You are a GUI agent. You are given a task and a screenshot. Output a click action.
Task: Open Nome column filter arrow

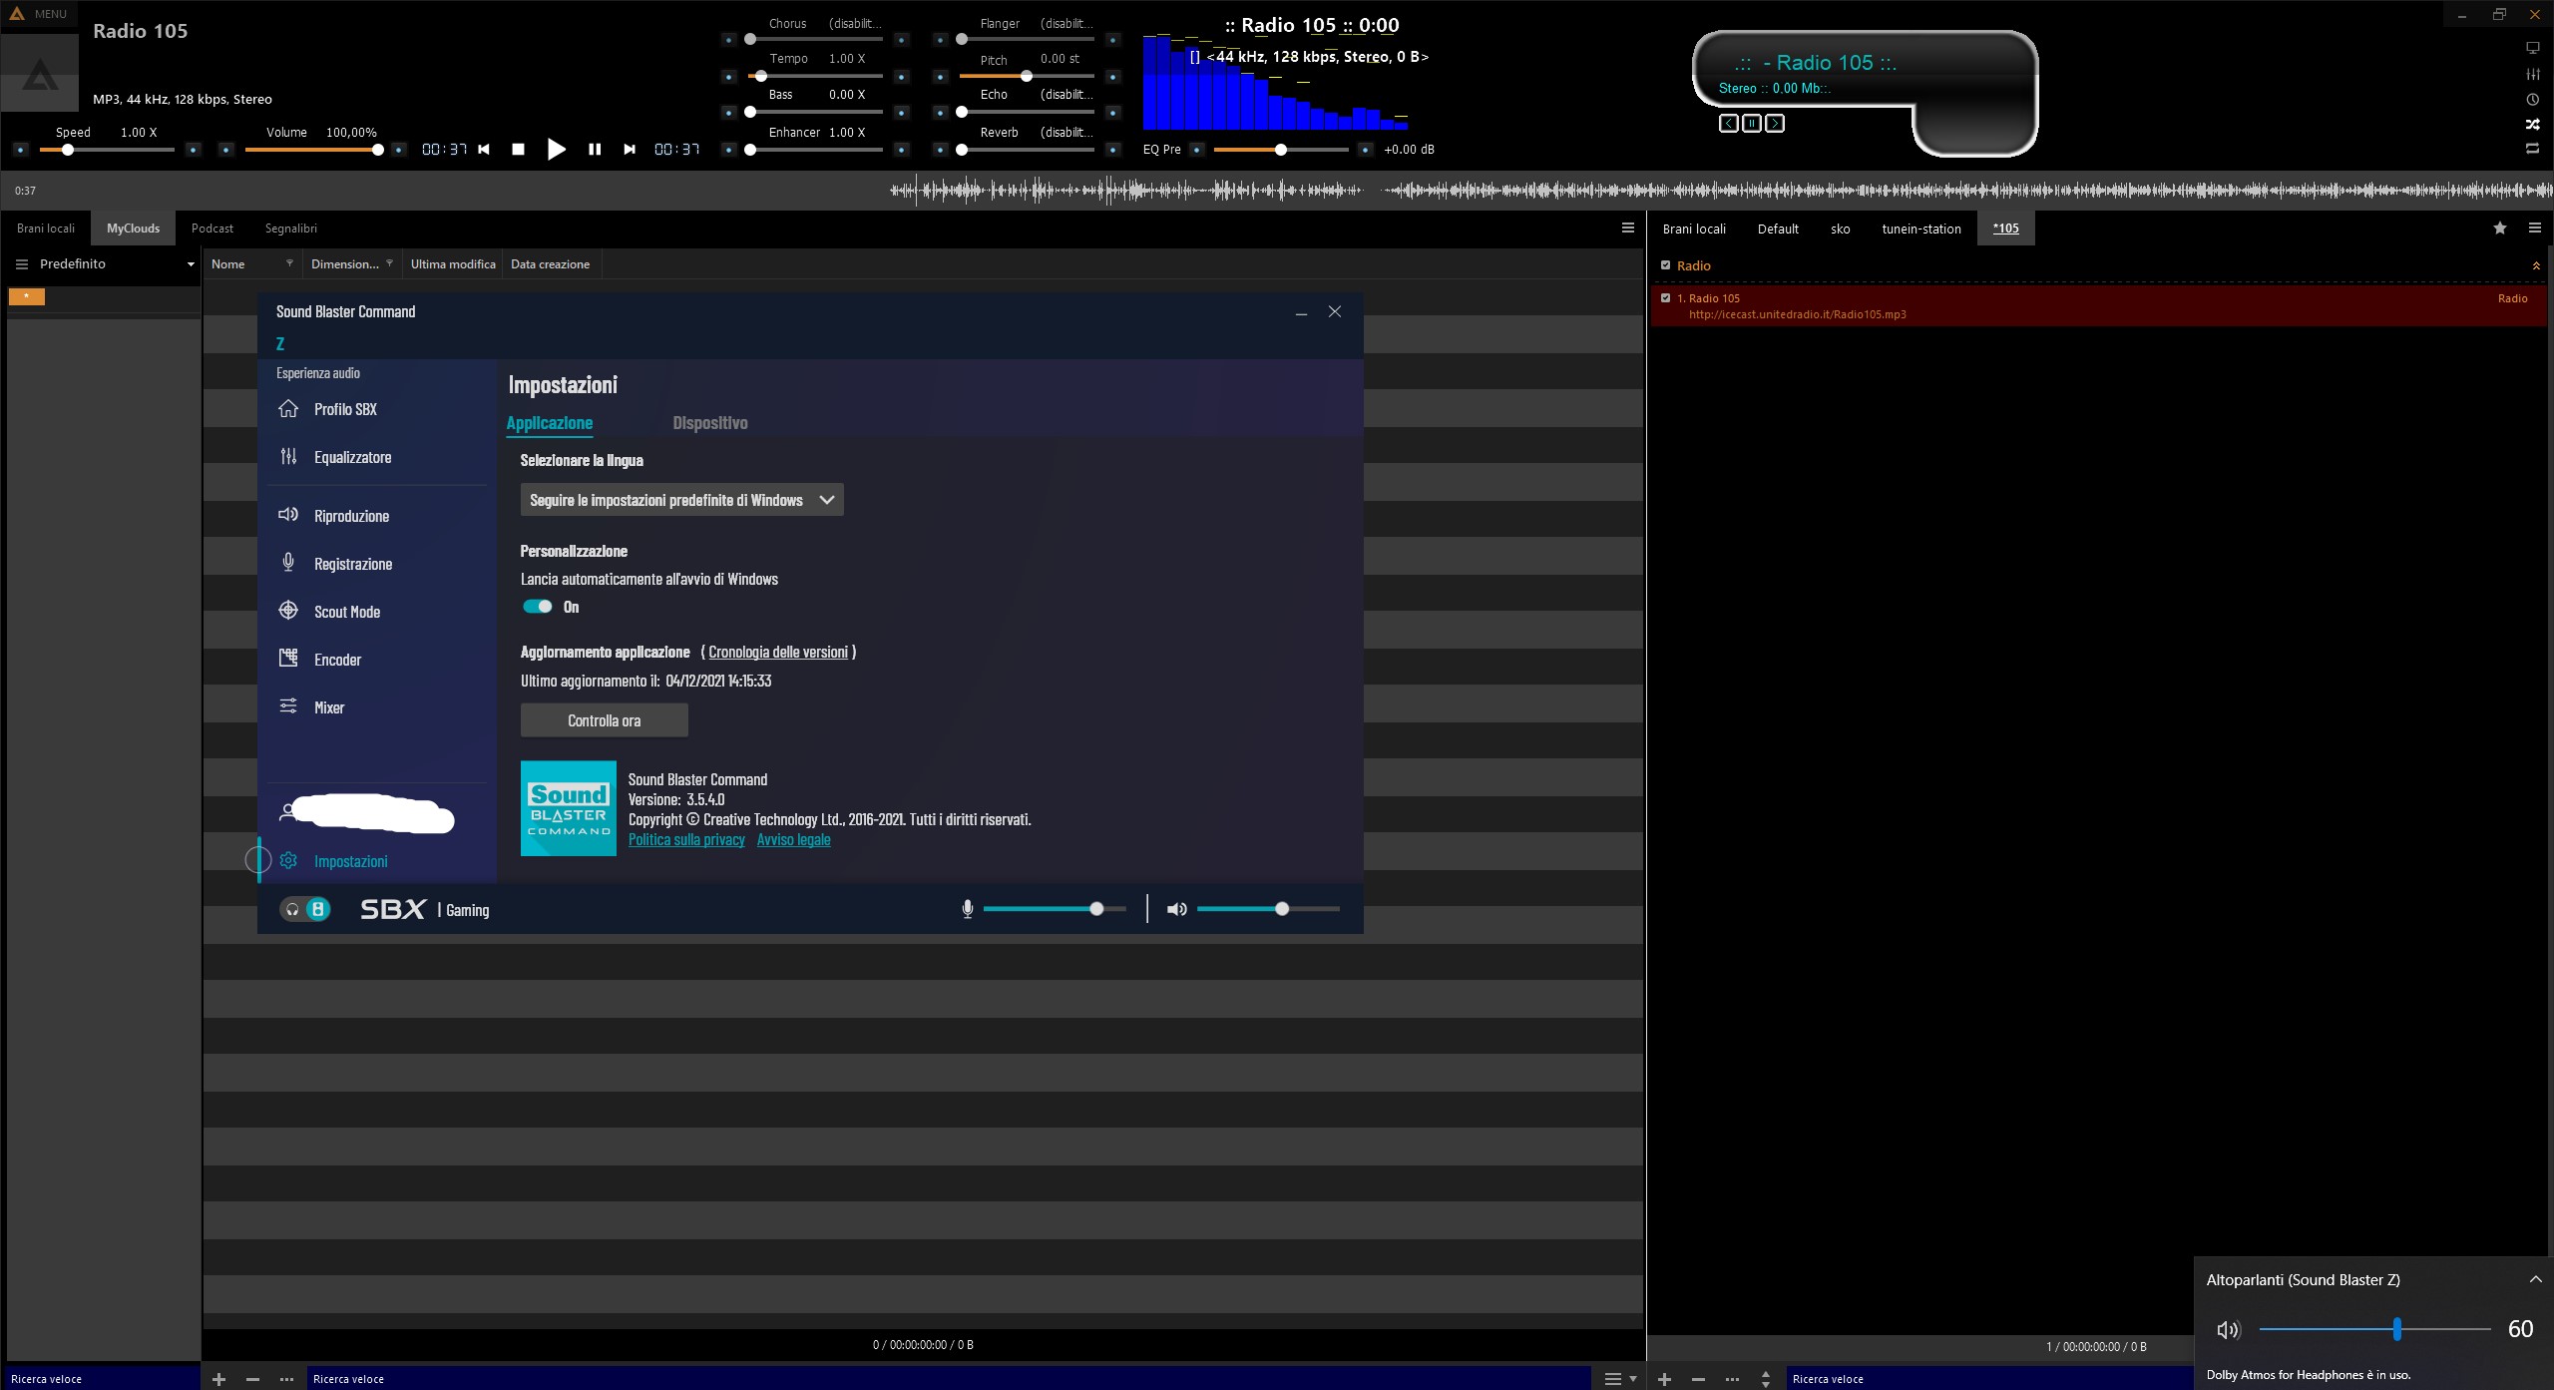pos(289,263)
